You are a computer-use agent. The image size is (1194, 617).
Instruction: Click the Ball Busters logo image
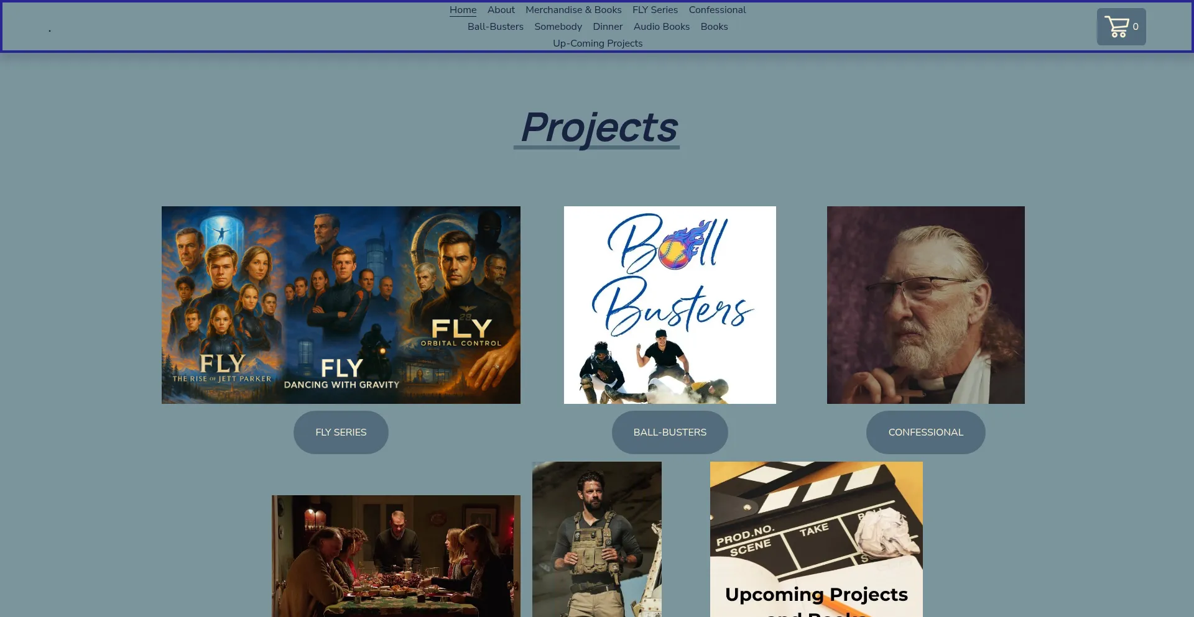[x=670, y=305]
